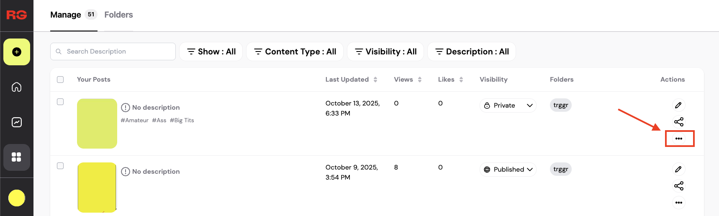Click the plus create button in sidebar
The width and height of the screenshot is (719, 216).
click(x=17, y=52)
